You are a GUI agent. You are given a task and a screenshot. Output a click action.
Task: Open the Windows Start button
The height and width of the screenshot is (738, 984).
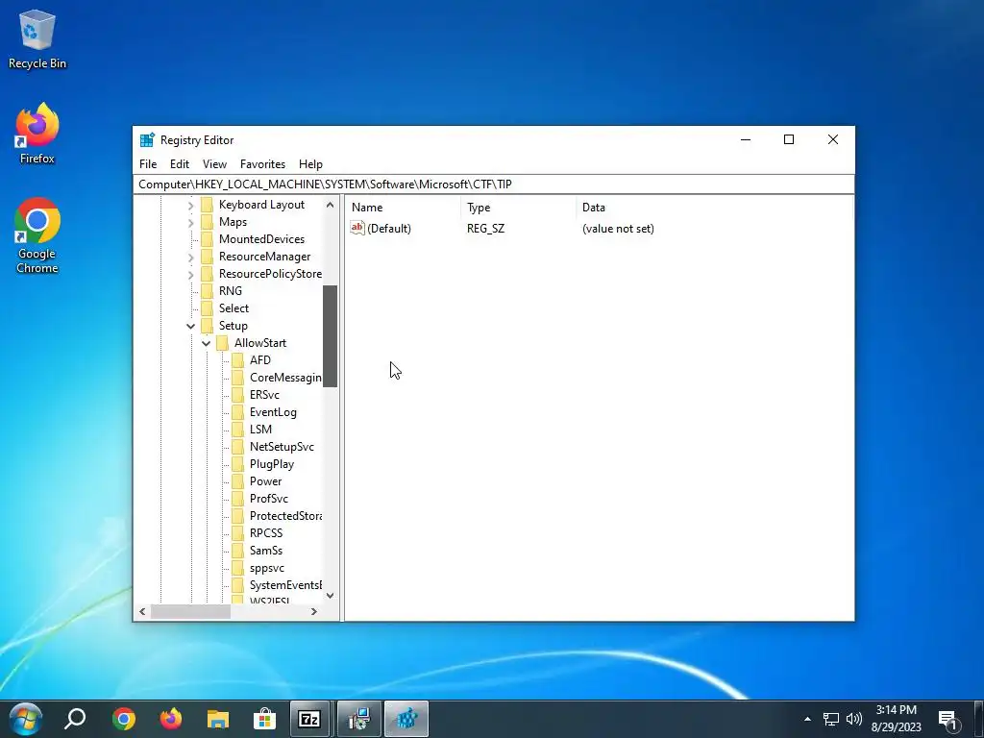click(x=25, y=719)
